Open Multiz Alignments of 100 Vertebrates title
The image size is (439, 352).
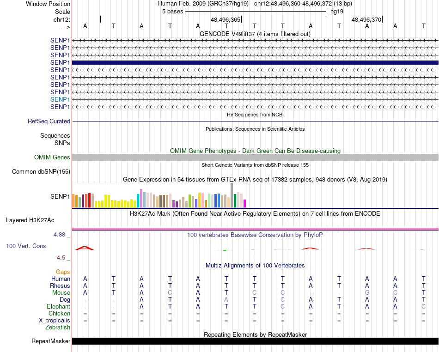(x=255, y=266)
